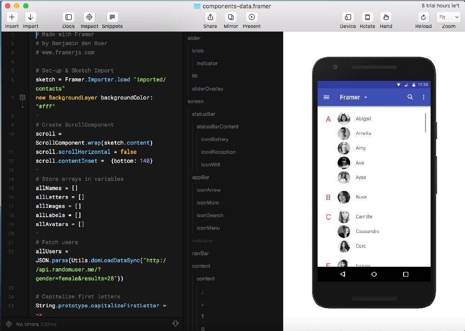This screenshot has height=331, width=465.
Task: Click the search icon in phone app bar
Action: (x=410, y=97)
